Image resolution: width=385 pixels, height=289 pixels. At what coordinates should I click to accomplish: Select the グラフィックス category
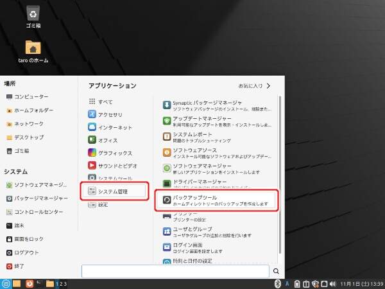[110, 153]
